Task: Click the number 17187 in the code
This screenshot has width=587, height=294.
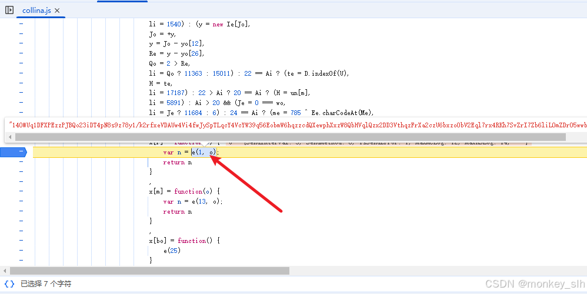Action: point(175,93)
